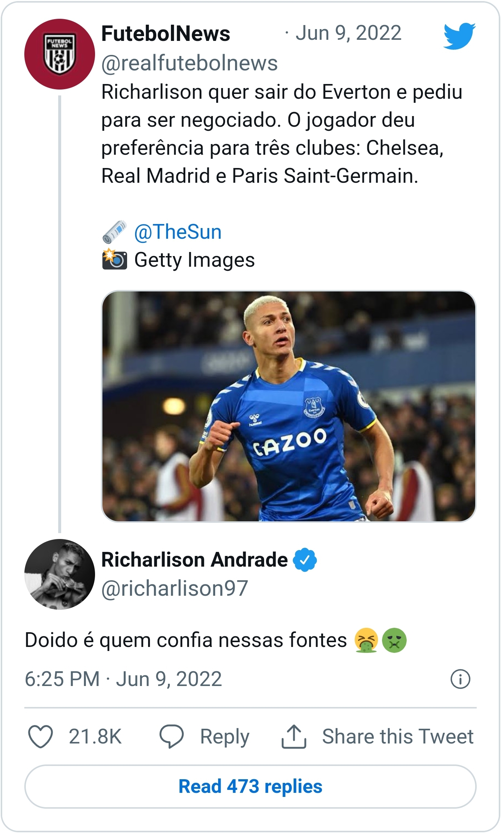The height and width of the screenshot is (833, 501).
Task: Click the Share this Tweet label
Action: [x=397, y=737]
